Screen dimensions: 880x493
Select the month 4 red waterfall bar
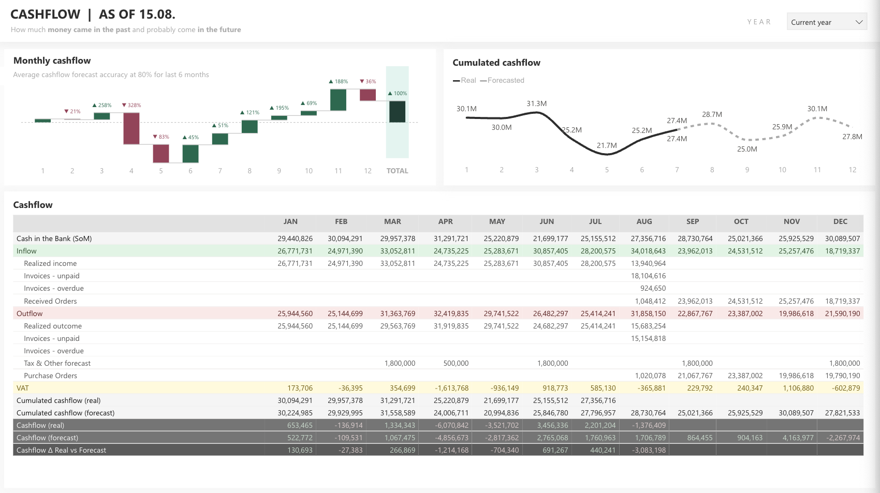click(x=131, y=128)
